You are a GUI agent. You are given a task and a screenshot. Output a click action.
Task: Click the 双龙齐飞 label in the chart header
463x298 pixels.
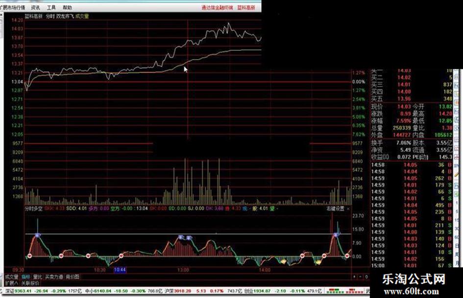[65, 17]
